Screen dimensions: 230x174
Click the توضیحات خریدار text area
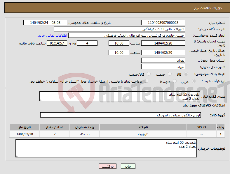click(106, 148)
